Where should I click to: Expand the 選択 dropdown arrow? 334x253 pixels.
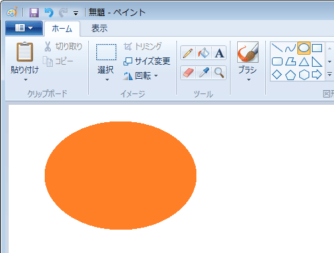[107, 79]
